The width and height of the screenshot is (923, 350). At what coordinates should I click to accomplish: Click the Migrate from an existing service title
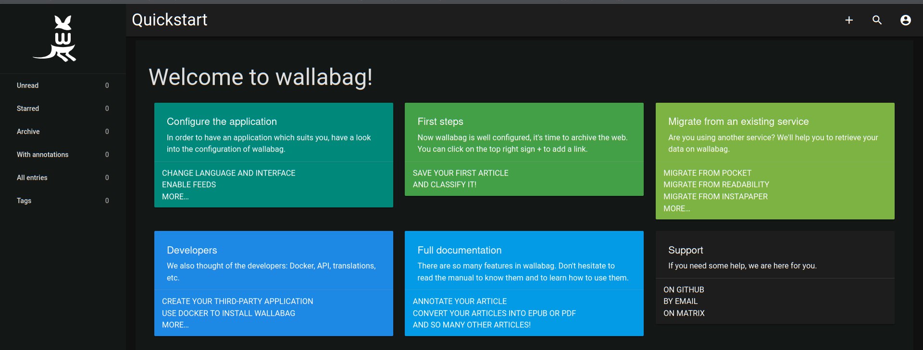tap(738, 122)
